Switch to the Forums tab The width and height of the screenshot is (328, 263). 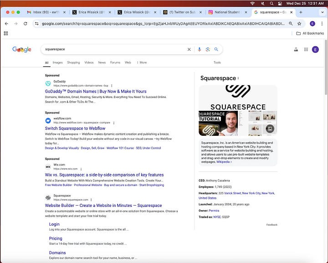(x=115, y=62)
